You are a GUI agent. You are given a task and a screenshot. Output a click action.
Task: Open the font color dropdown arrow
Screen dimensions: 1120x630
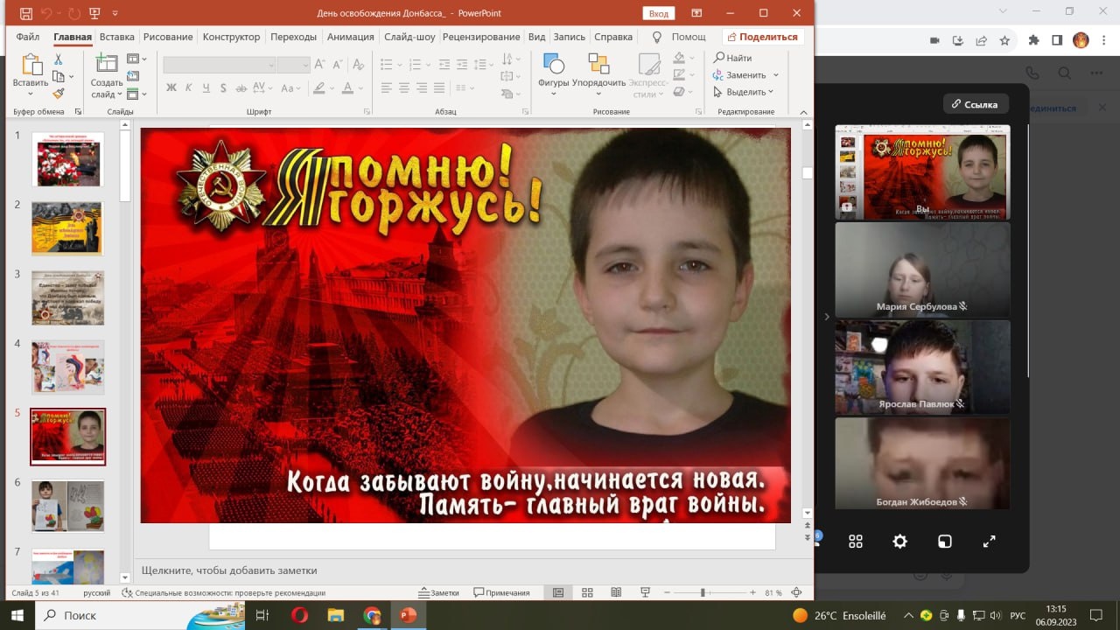tap(360, 87)
